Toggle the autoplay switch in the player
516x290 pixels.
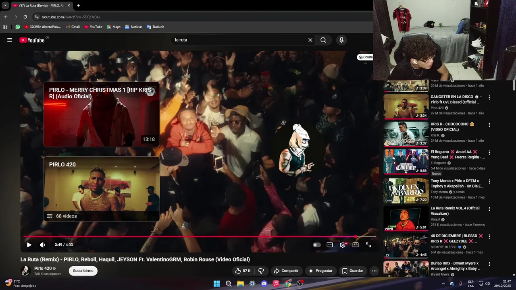tap(317, 245)
